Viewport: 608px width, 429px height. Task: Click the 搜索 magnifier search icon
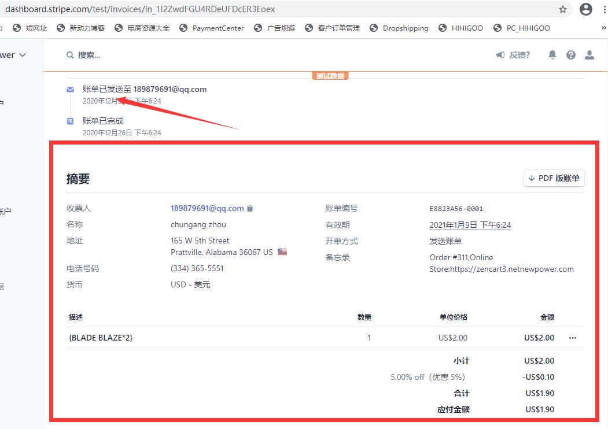click(69, 54)
